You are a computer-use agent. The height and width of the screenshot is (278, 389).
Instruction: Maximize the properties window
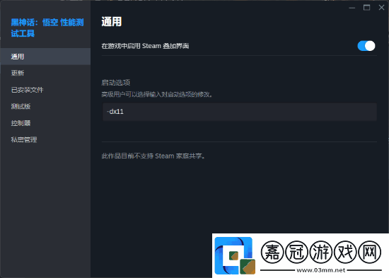click(366, 8)
